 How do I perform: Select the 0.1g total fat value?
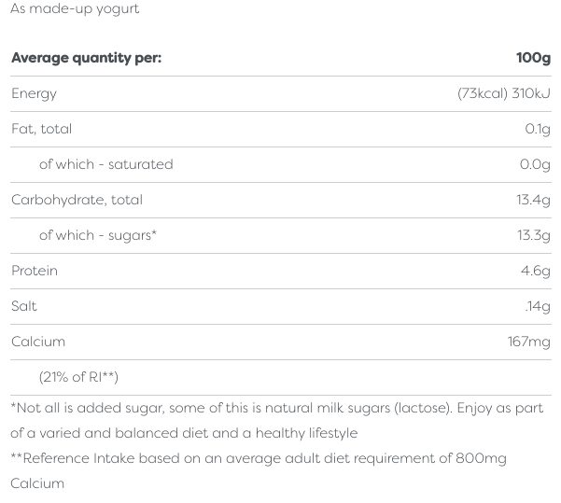[537, 129]
